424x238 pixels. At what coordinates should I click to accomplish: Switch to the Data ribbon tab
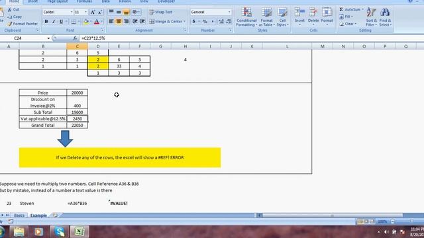(x=106, y=1)
